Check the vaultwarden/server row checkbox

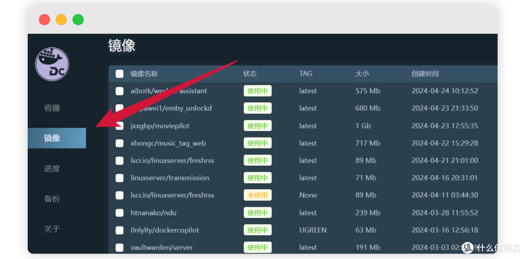click(x=120, y=248)
